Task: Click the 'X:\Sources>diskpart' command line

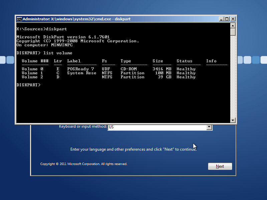Action: click(42, 29)
